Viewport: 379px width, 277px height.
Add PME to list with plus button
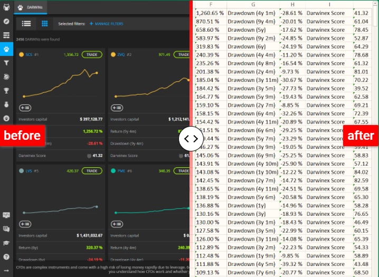(117, 224)
